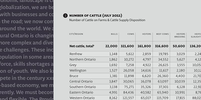Click the circled number 3 section marker

(65, 16)
